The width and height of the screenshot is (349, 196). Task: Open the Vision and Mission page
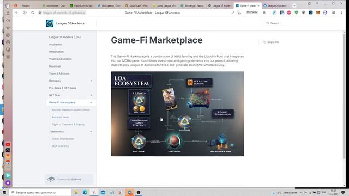point(61,59)
